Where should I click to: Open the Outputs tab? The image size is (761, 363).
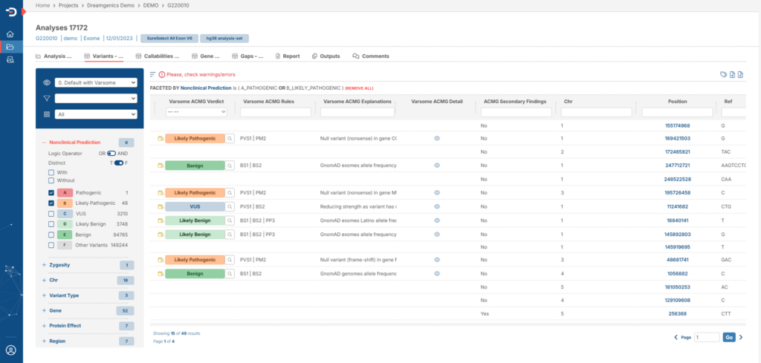click(x=326, y=56)
